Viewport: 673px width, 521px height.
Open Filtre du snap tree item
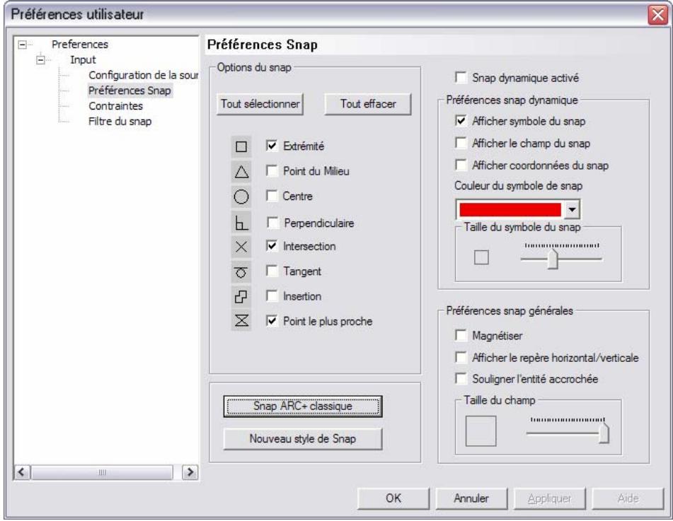pyautogui.click(x=118, y=121)
